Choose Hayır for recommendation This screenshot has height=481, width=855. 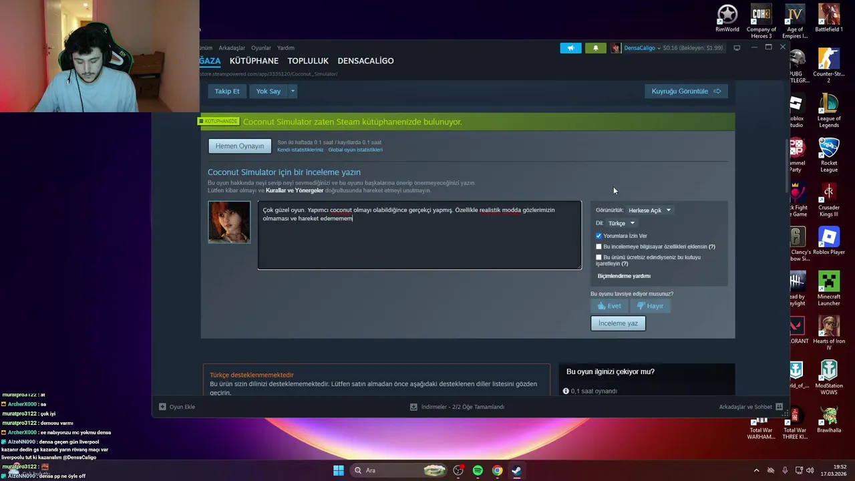pos(650,306)
